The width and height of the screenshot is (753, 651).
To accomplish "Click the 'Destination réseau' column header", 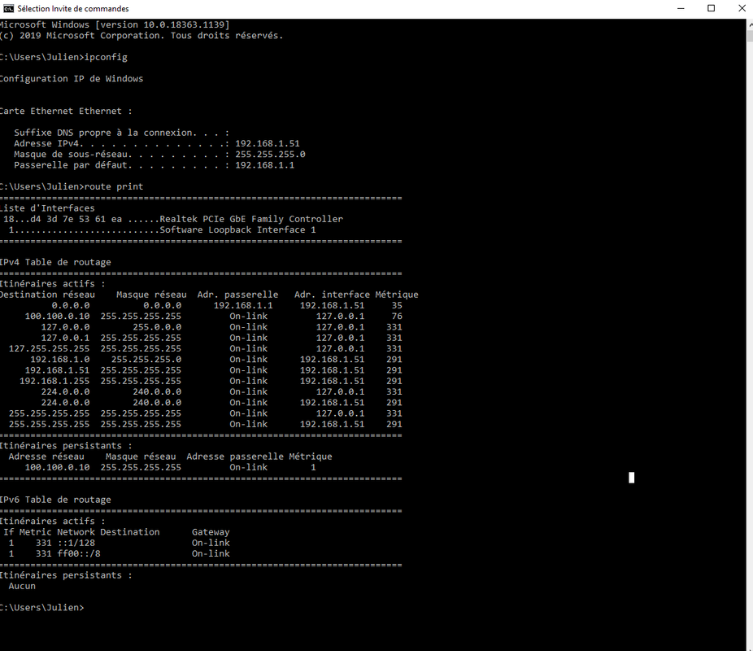I will pyautogui.click(x=47, y=295).
